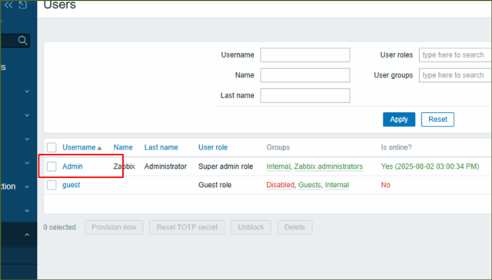This screenshot has width=492, height=280.
Task: Open the Zabbix administrators group link
Action: click(x=328, y=166)
